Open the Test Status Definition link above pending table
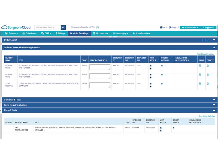The height and width of the screenshot is (163, 218). 205,54
